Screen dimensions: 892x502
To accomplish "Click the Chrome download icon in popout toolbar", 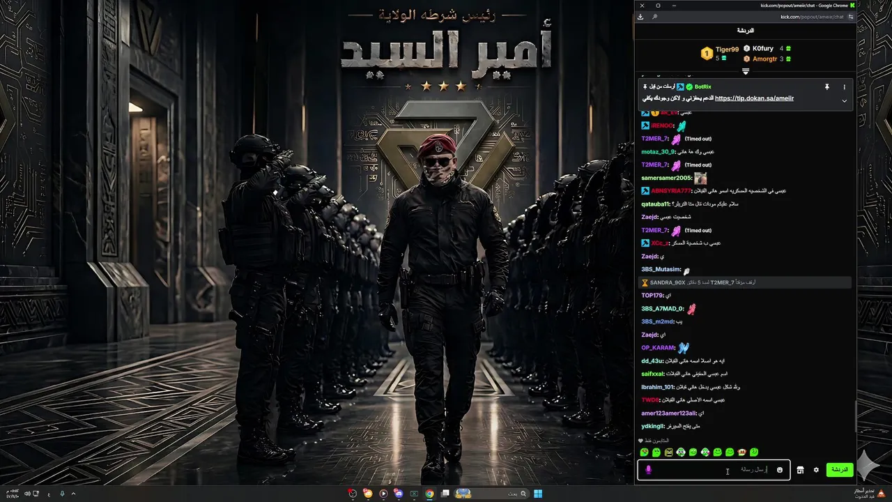I will (640, 17).
